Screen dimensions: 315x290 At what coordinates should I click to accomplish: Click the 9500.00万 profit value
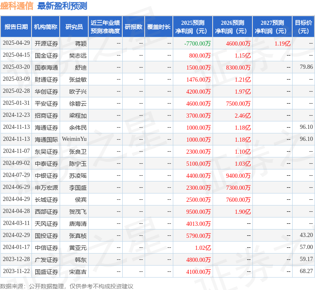pyautogui.click(x=199, y=212)
